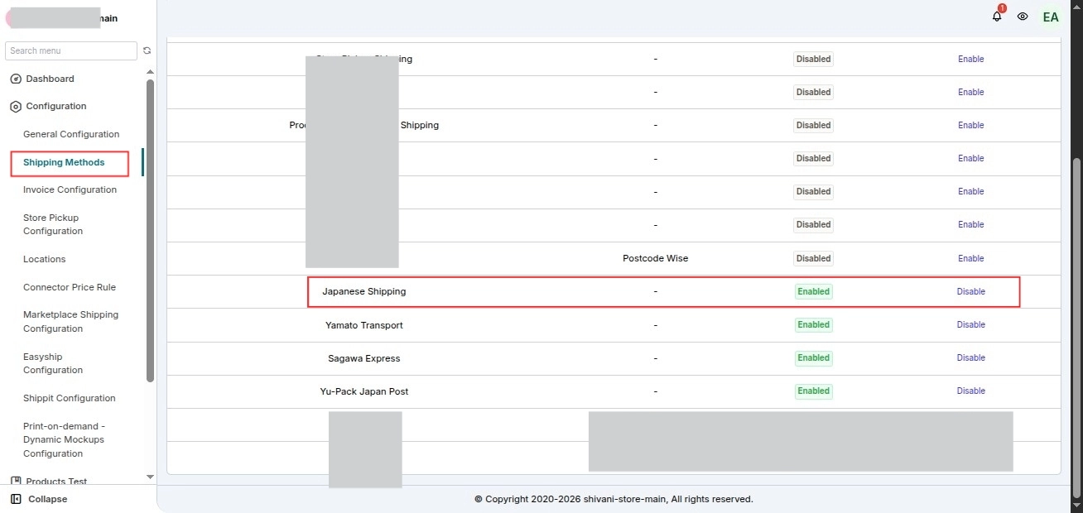Viewport: 1083px width, 513px height.
Task: Disable the Japanese Shipping method
Action: click(x=971, y=291)
